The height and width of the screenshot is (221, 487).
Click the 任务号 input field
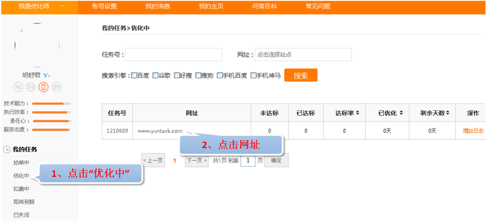(174, 55)
